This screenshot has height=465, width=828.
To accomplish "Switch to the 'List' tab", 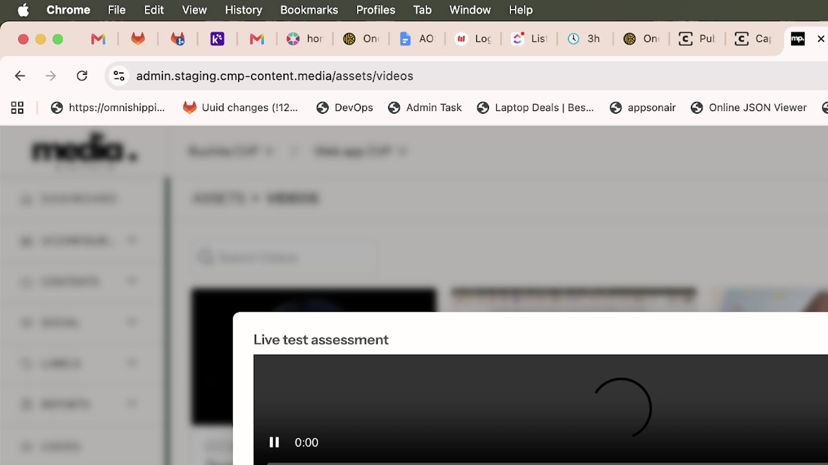I will tap(529, 39).
